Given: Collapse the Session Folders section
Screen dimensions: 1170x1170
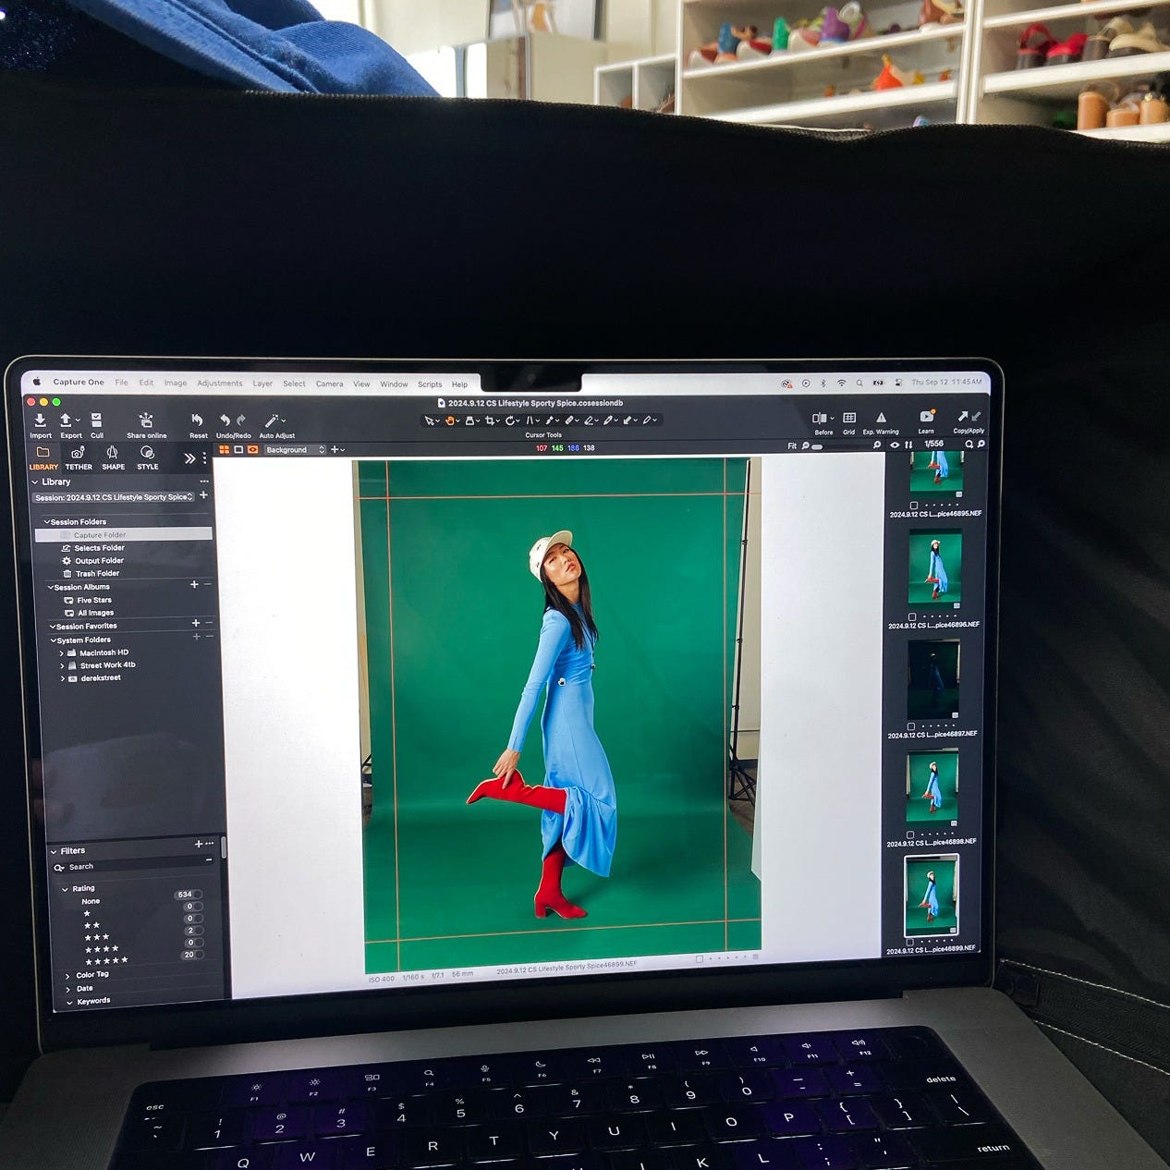Looking at the screenshot, I should point(47,522).
